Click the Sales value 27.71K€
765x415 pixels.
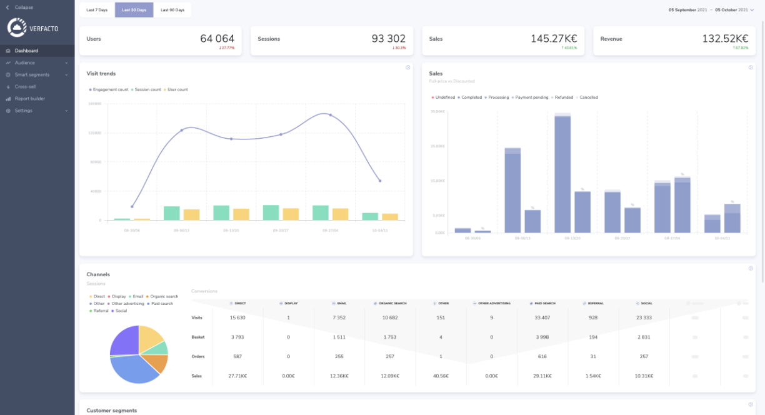(237, 376)
